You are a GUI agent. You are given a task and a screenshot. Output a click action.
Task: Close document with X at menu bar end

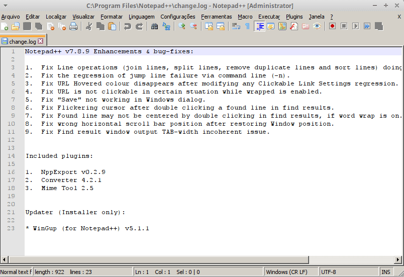pyautogui.click(x=399, y=17)
